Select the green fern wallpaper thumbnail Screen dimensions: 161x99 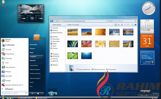point(73,56)
